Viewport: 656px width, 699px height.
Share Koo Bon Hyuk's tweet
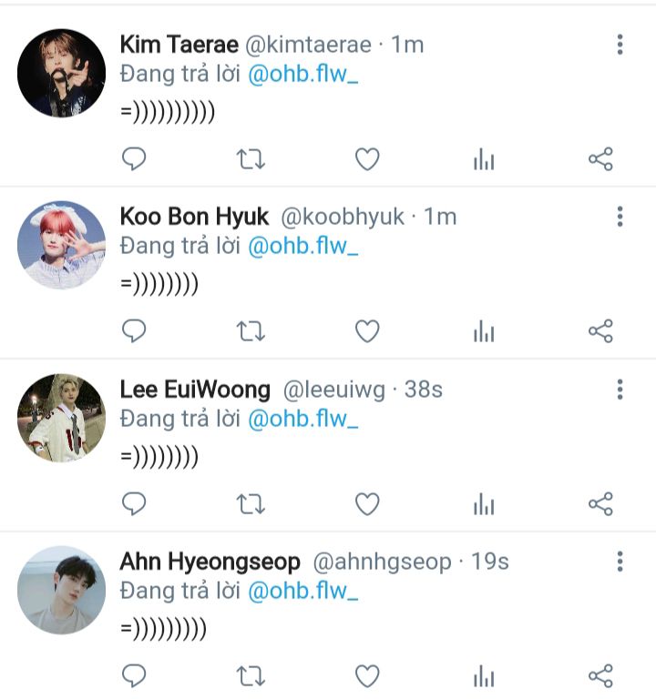(600, 331)
